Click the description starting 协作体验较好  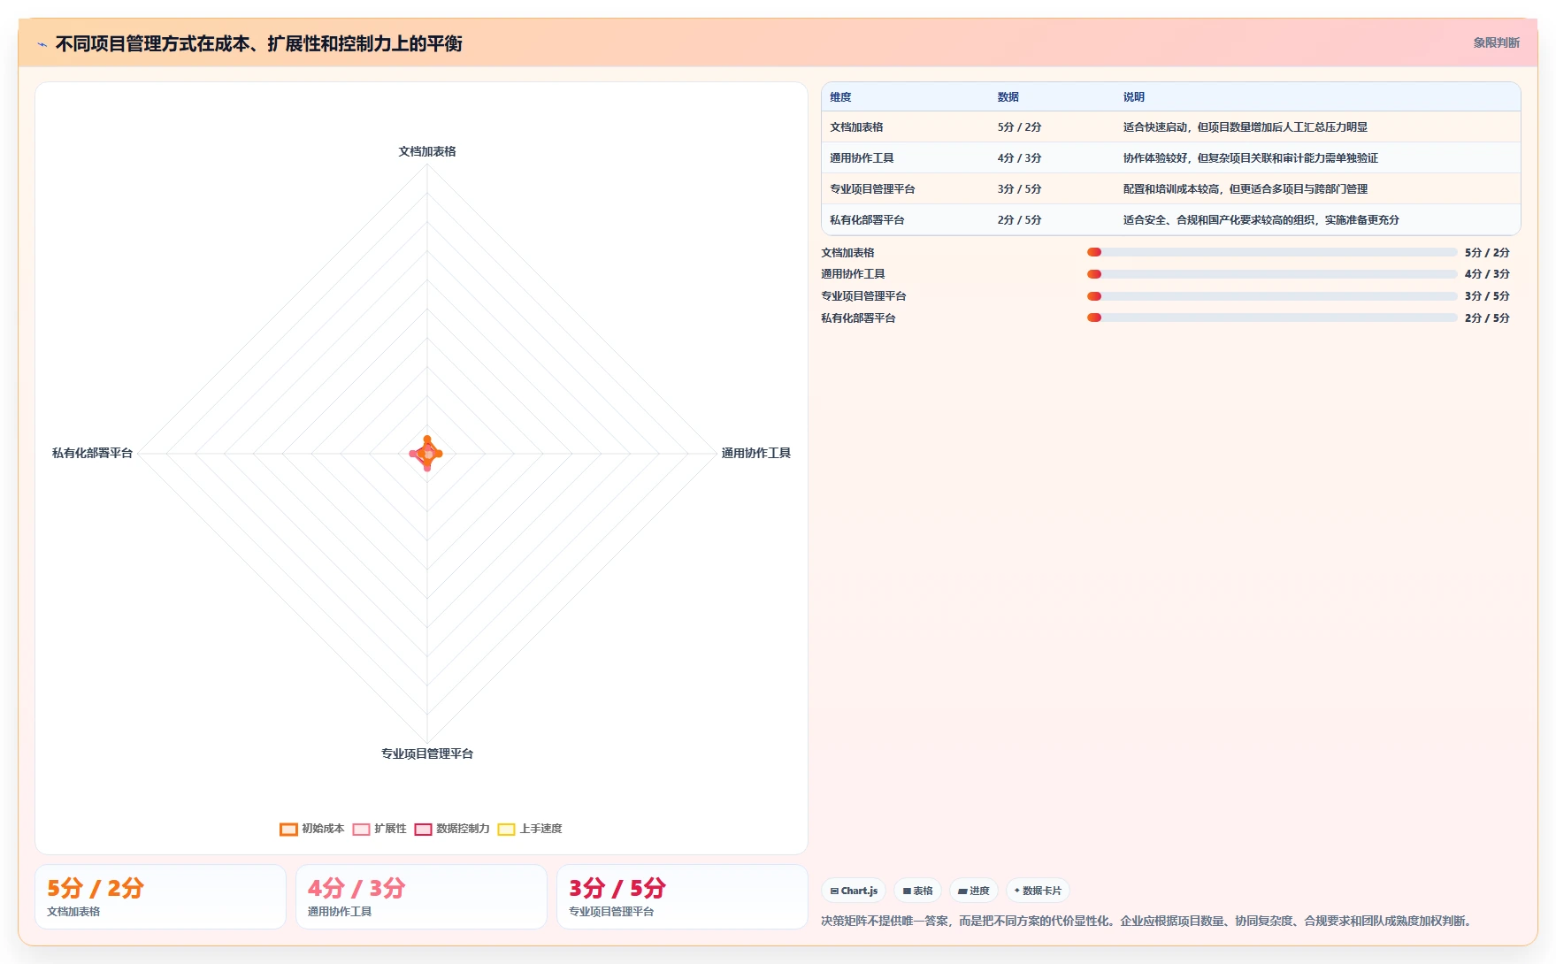coord(1251,158)
